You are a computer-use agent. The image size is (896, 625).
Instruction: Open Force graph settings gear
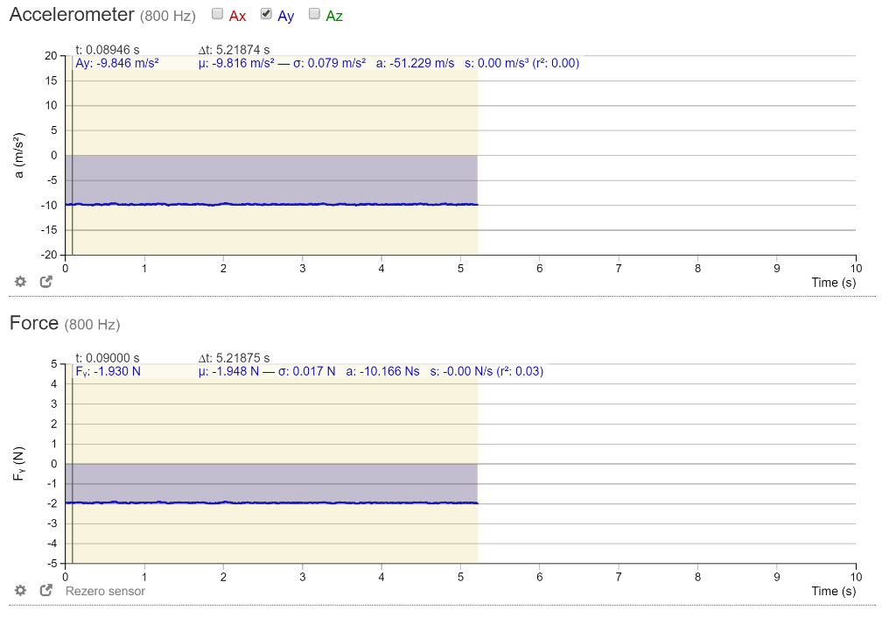(21, 590)
